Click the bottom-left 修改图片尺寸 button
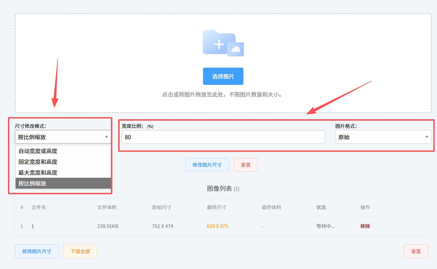The height and width of the screenshot is (269, 437). pyautogui.click(x=37, y=251)
